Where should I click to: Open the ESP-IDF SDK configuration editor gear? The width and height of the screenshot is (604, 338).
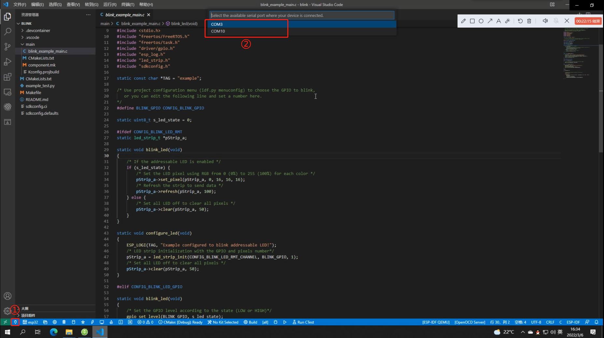55,322
